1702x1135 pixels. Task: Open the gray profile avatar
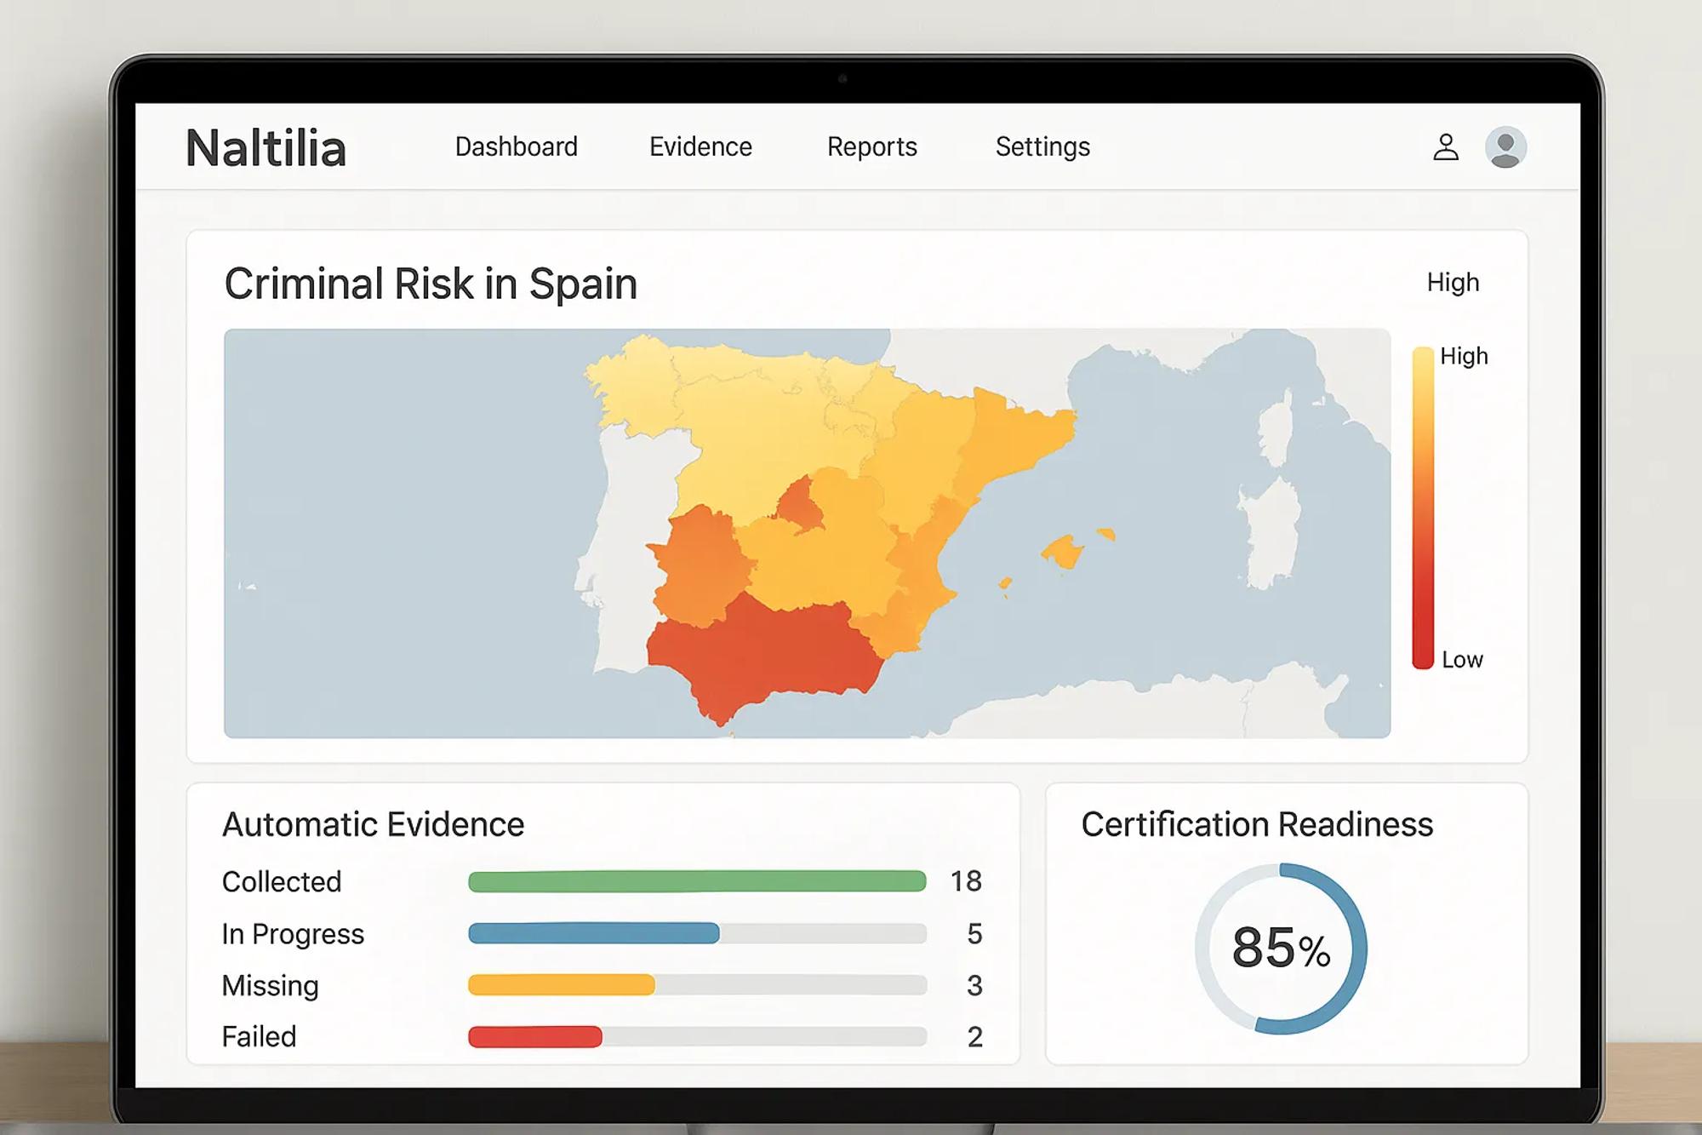[1505, 147]
